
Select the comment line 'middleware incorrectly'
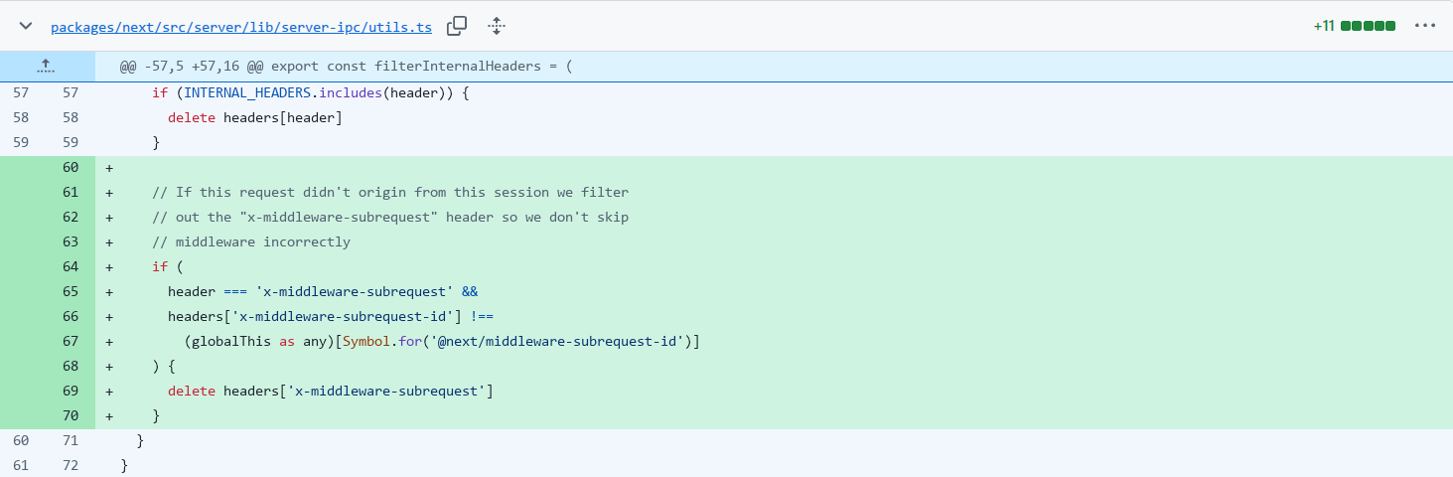tap(251, 241)
